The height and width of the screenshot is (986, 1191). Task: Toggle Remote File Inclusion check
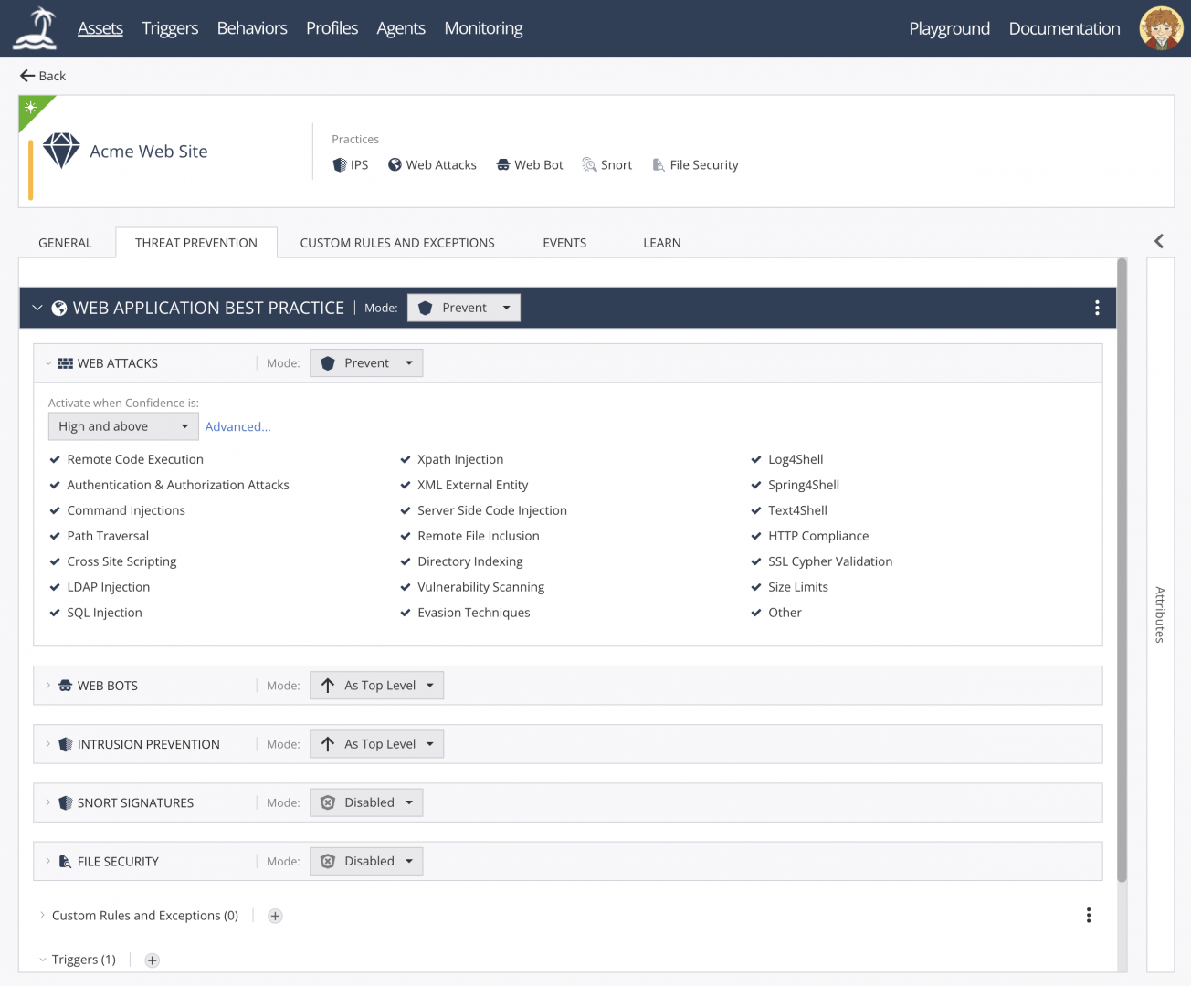[406, 536]
